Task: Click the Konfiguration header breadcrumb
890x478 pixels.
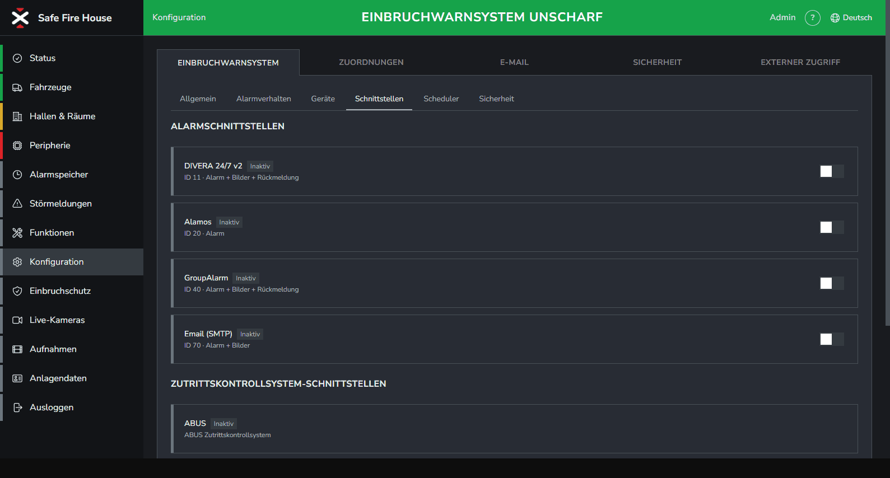Action: 179,17
